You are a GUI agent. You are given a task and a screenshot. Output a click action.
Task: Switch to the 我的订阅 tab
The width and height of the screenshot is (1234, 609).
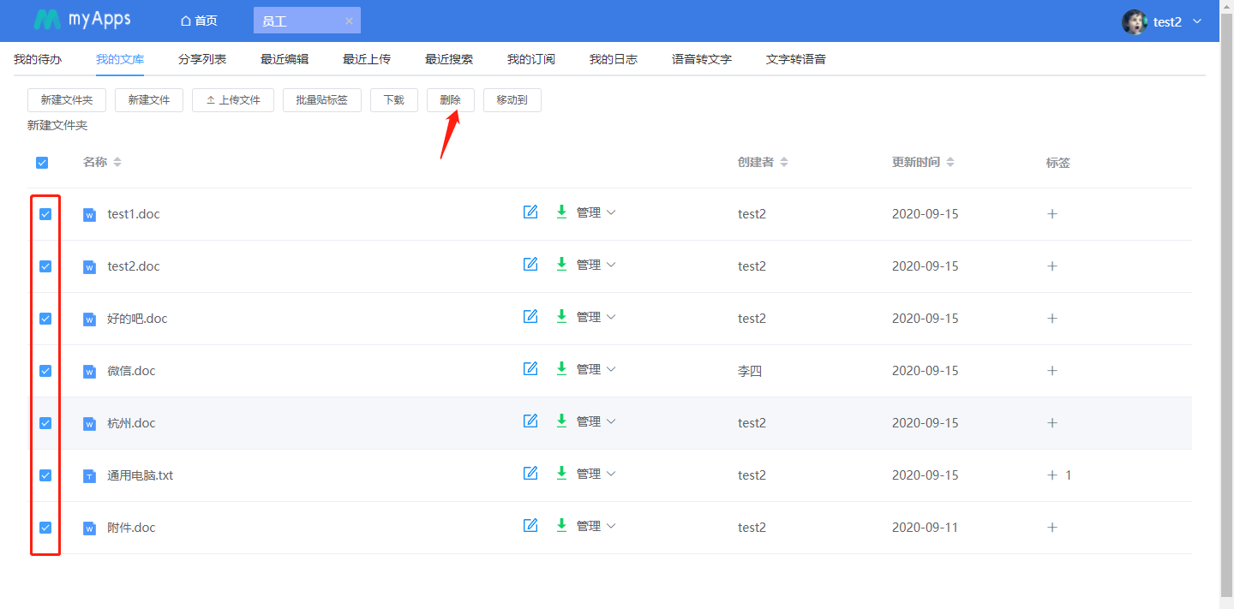[x=531, y=59]
